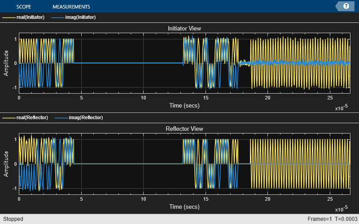The width and height of the screenshot is (359, 224).
Task: Click tick label 10 on Initiator time axis
Action: (x=143, y=98)
